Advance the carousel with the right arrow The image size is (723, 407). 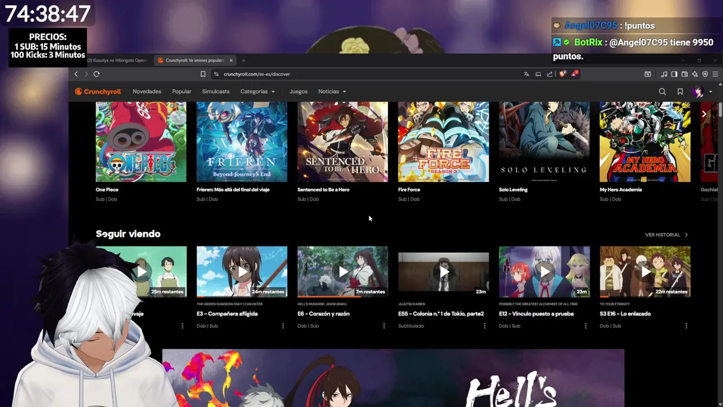[x=704, y=114]
